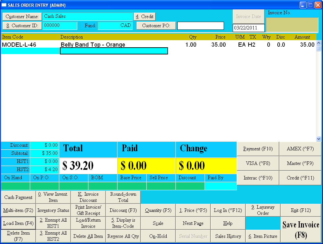Open the Customer Name lookup
The height and width of the screenshot is (244, 323).
point(22,17)
